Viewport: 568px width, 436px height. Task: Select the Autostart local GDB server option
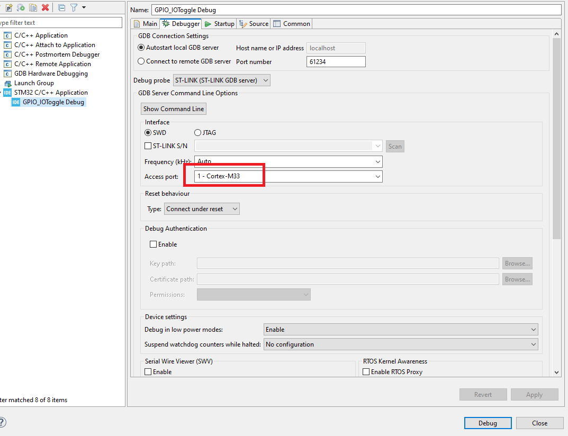[x=141, y=48]
